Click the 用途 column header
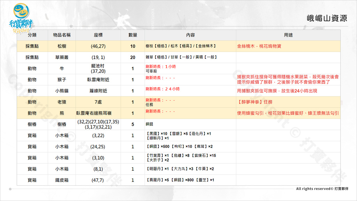This screenshot has height=201, width=357. pyautogui.click(x=288, y=35)
